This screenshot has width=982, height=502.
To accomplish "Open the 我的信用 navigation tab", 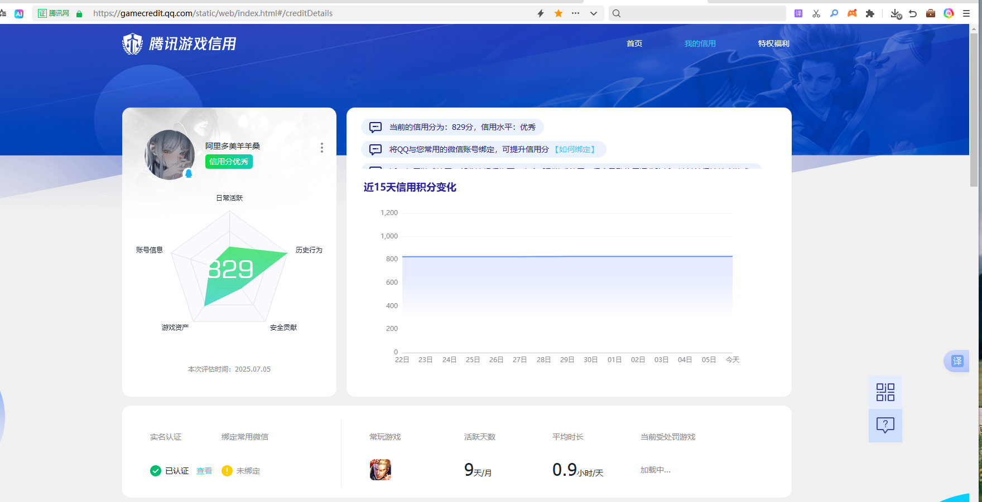I will coord(700,43).
